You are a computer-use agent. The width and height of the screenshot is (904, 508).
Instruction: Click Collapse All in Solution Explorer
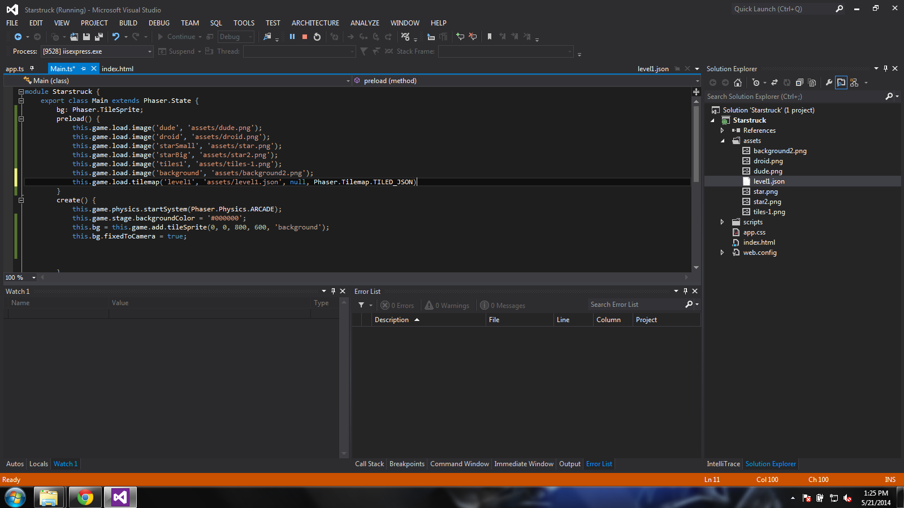(799, 83)
